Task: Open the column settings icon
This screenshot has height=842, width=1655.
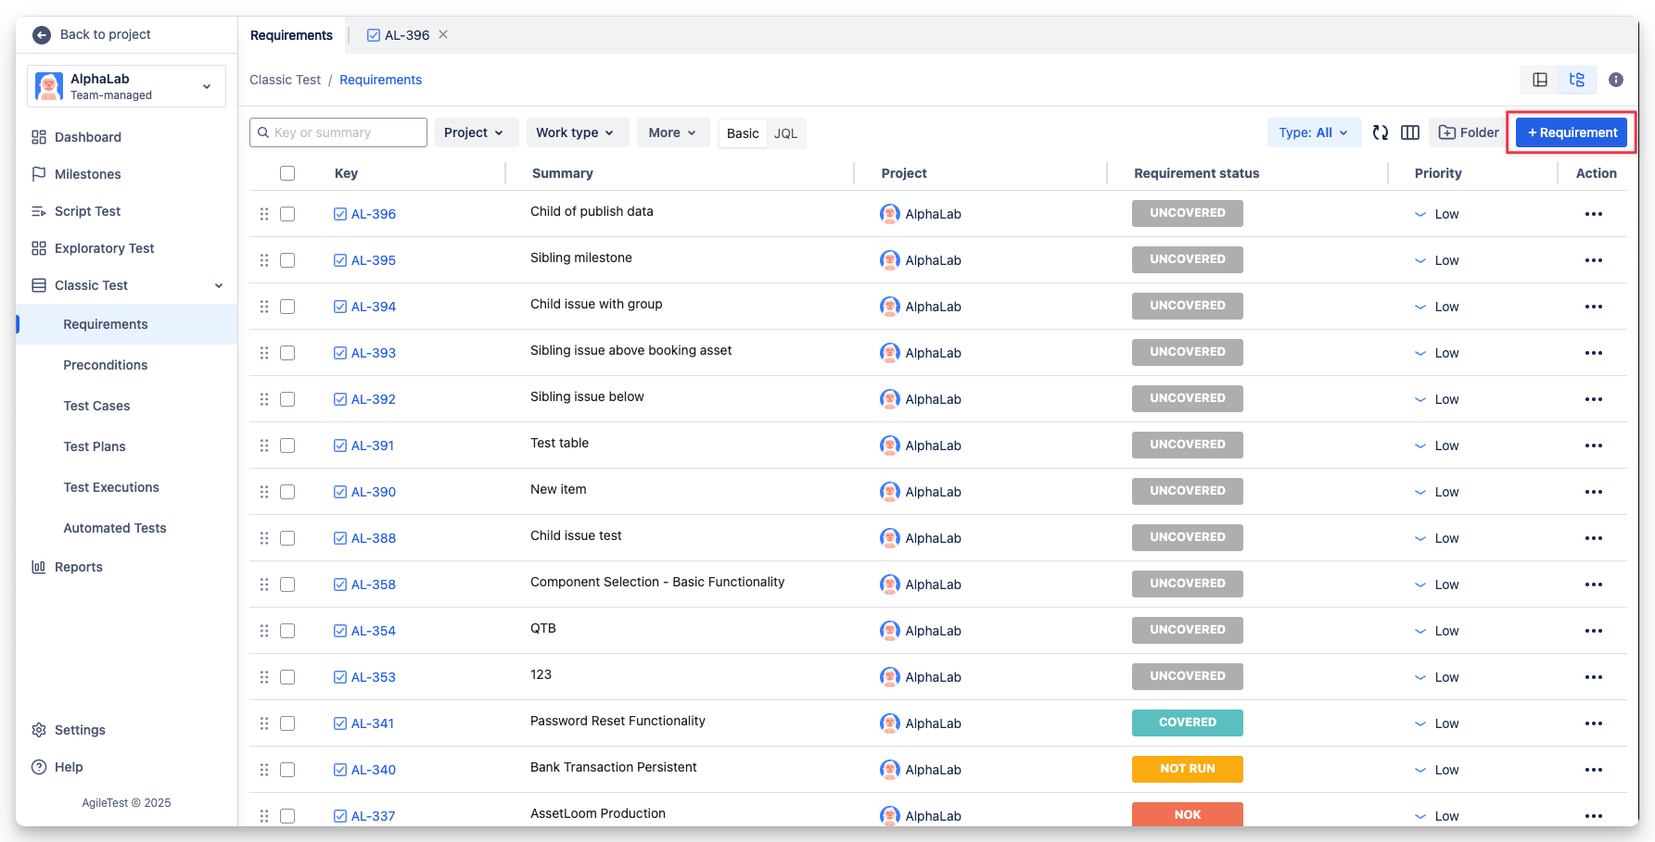Action: (1409, 132)
